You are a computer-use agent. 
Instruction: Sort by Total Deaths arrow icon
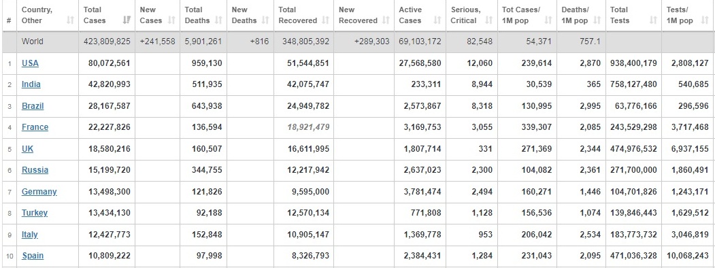pyautogui.click(x=218, y=20)
